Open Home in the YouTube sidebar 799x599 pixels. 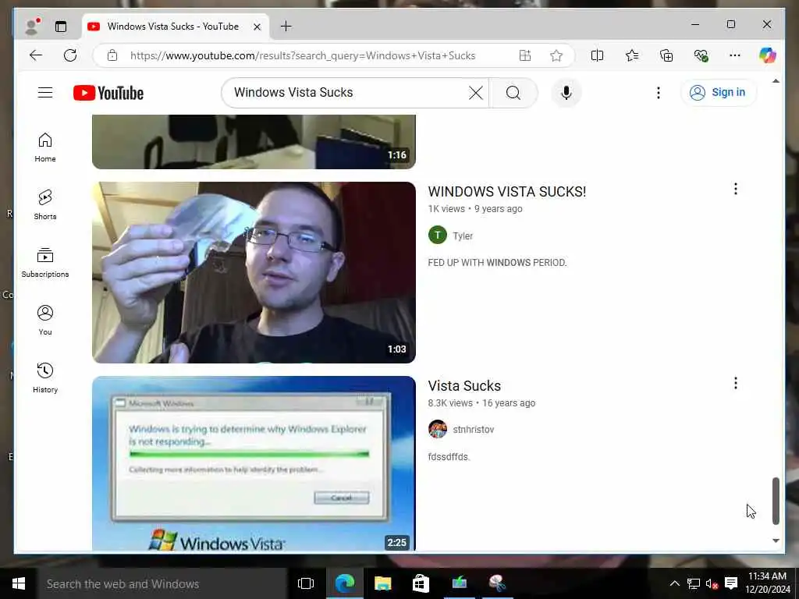(44, 147)
